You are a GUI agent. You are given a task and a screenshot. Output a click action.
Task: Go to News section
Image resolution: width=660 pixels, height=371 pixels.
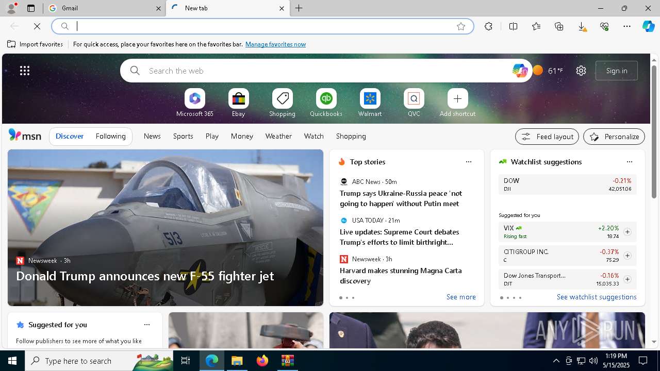[152, 136]
